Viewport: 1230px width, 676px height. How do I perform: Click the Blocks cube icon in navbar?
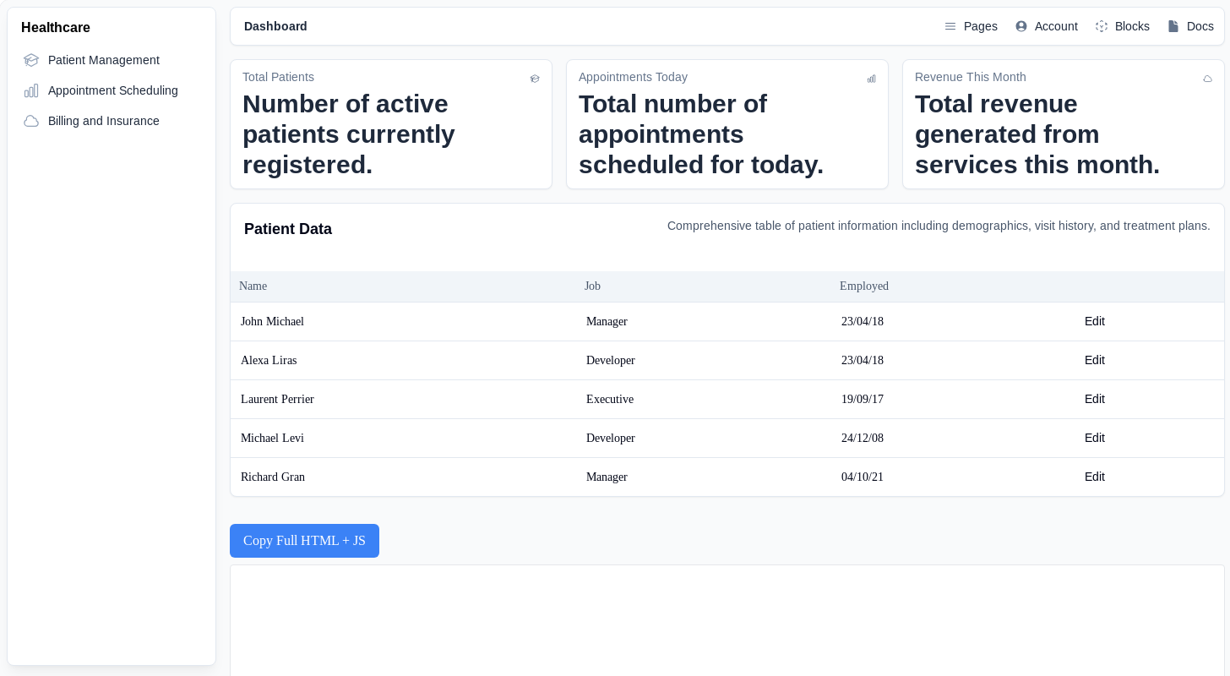[x=1102, y=26]
